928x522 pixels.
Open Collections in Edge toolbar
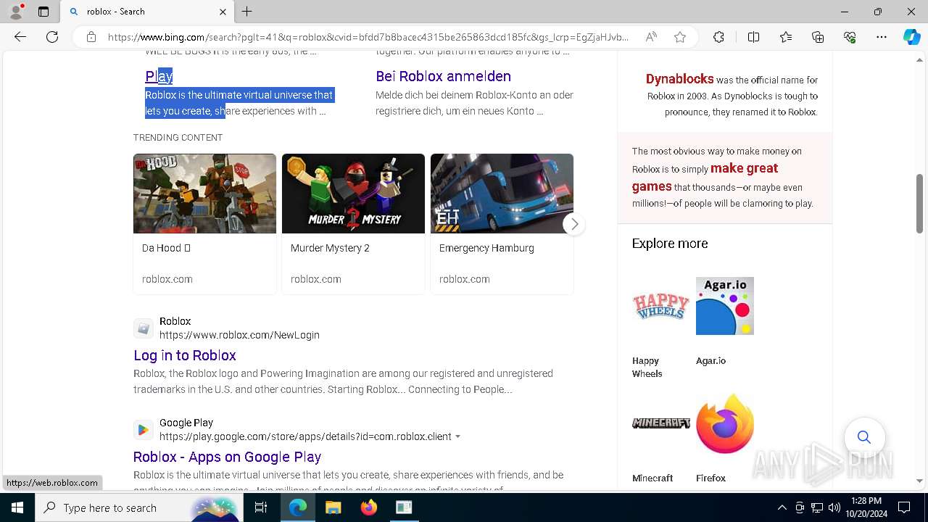(818, 37)
